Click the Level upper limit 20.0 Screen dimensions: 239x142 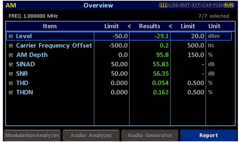(x=198, y=36)
